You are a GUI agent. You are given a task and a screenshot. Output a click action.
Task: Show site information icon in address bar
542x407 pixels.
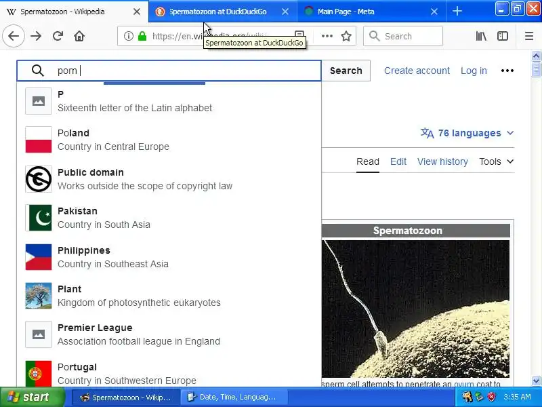(x=129, y=36)
